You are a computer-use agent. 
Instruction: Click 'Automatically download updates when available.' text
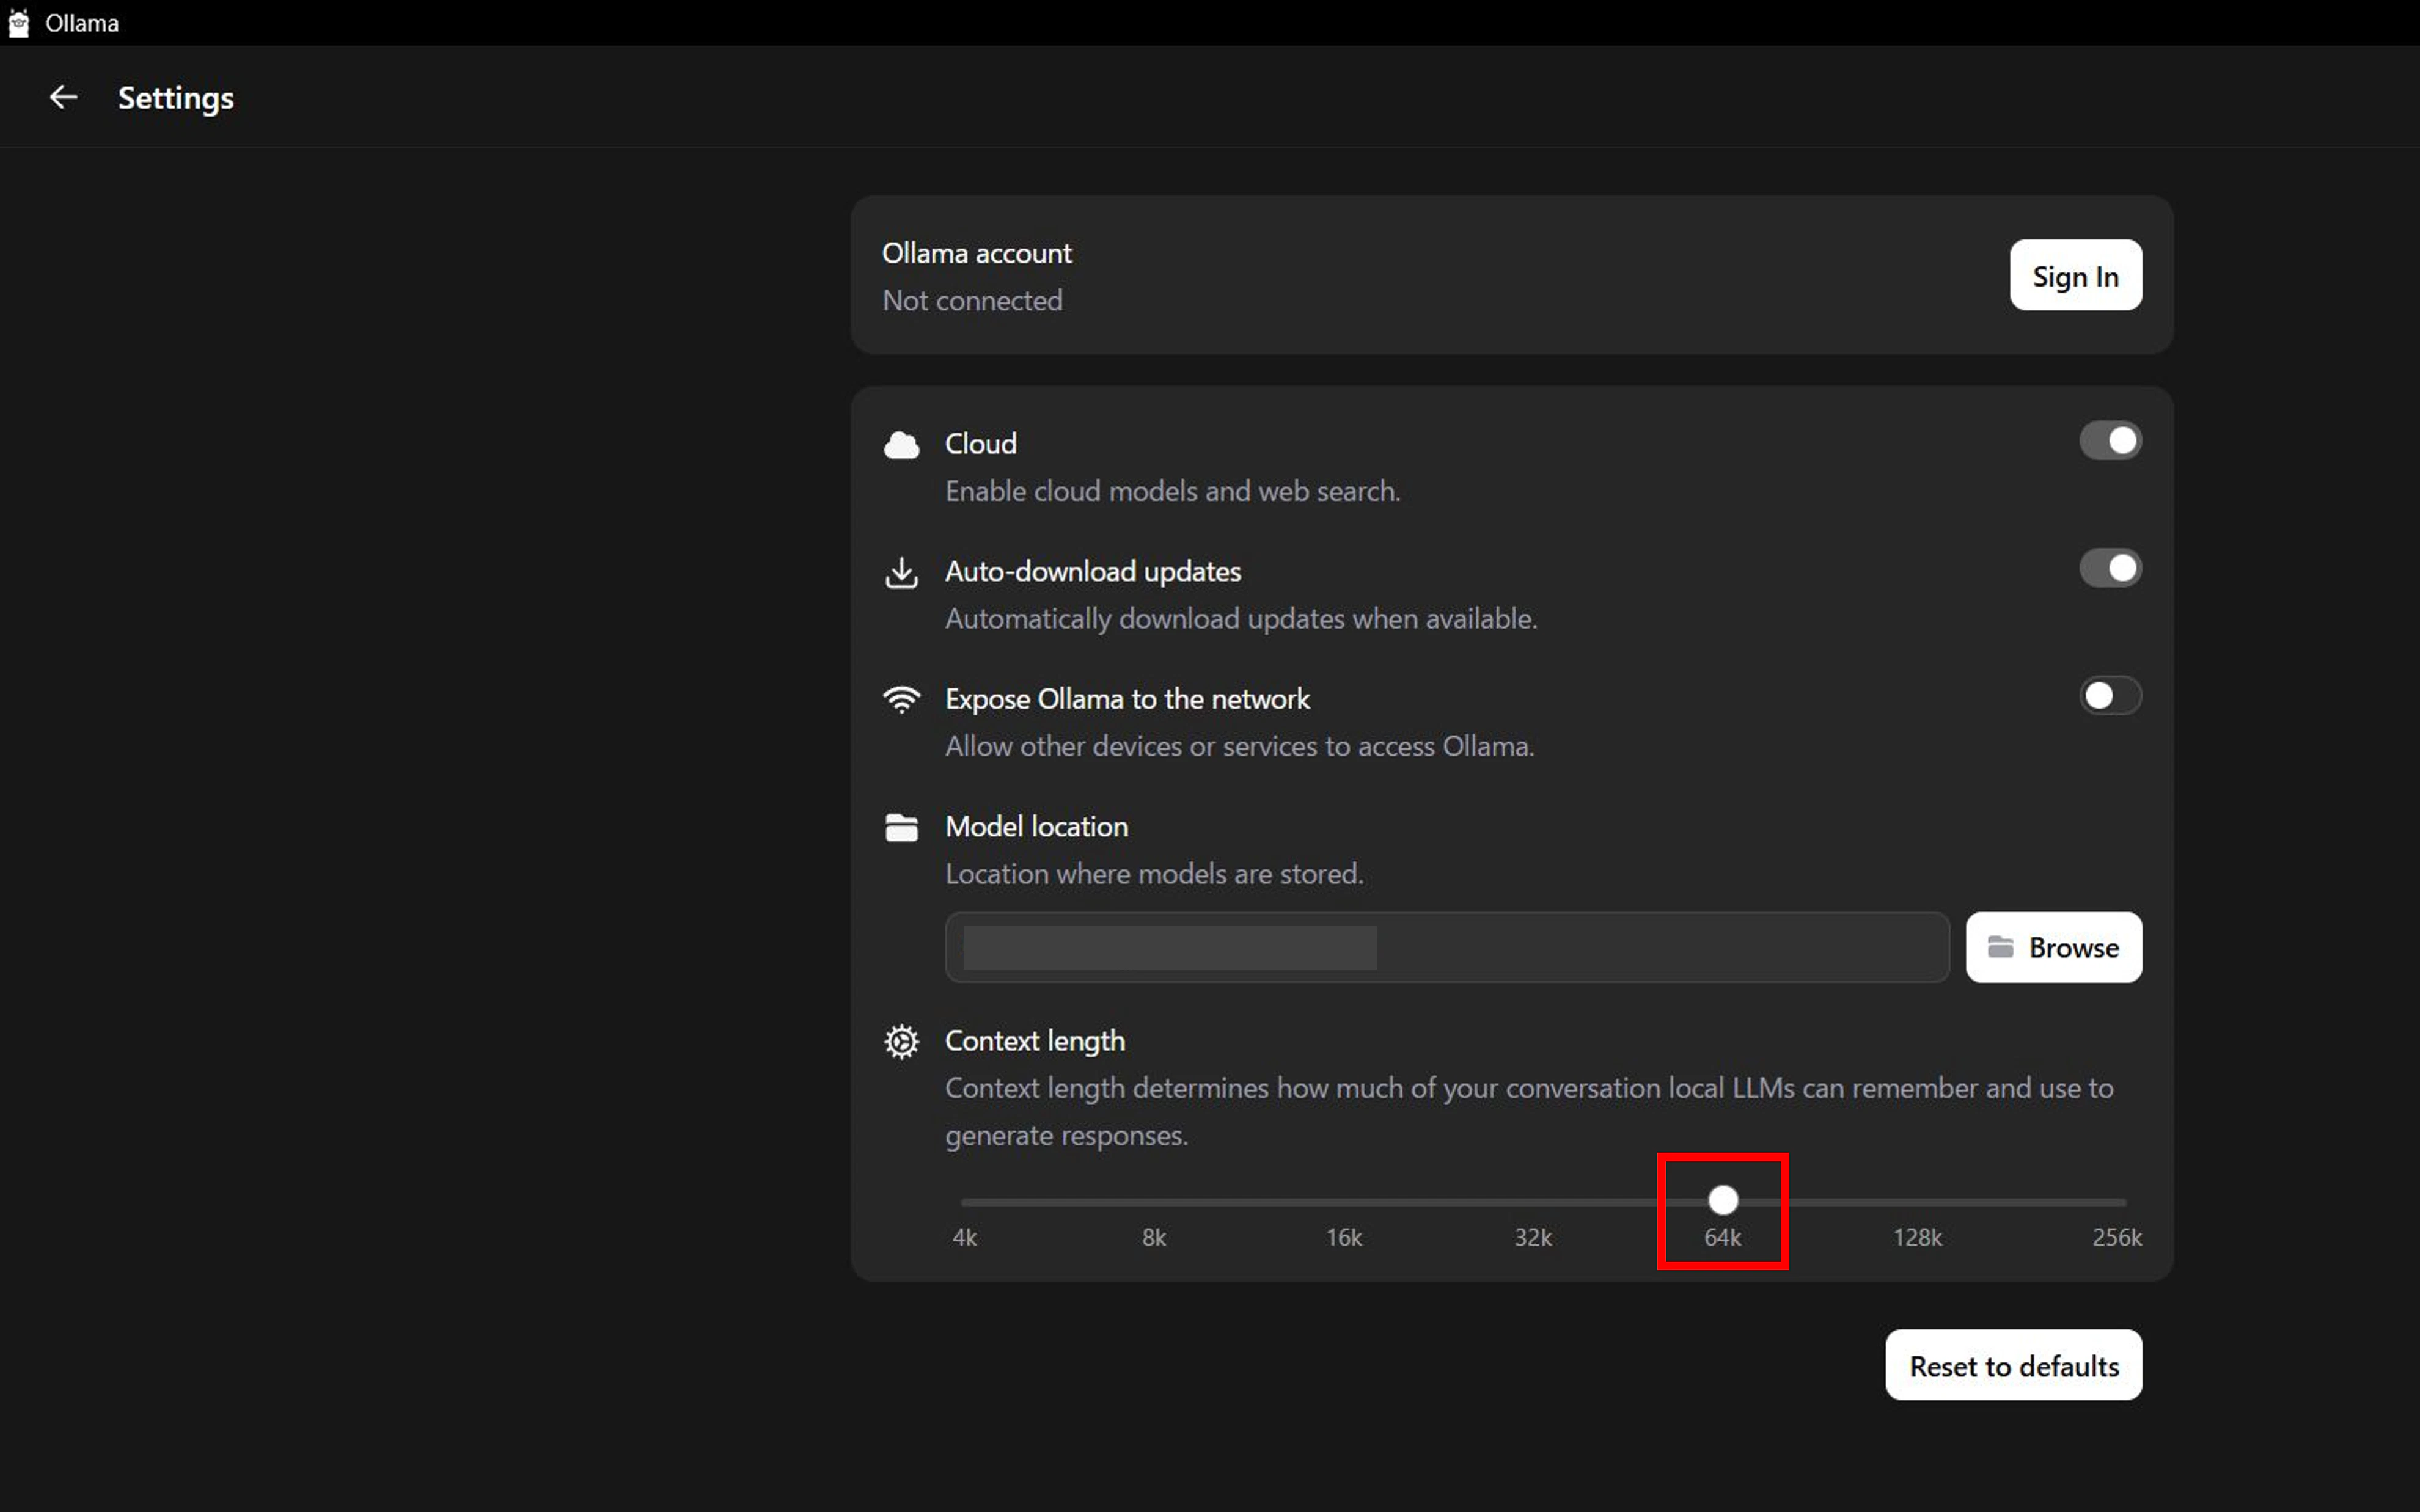coord(1241,619)
